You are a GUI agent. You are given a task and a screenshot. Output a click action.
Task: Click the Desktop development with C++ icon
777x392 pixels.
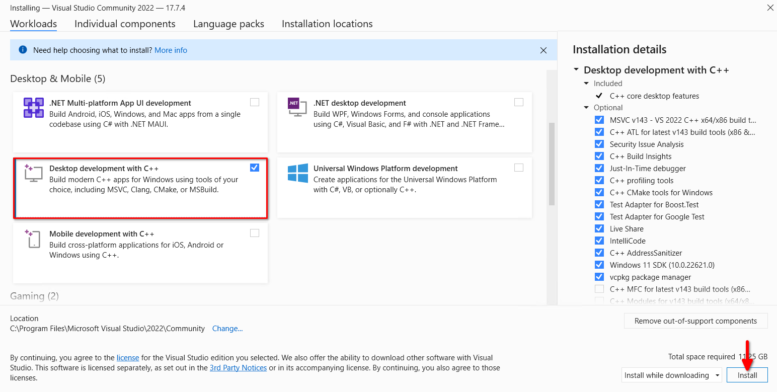pyautogui.click(x=33, y=173)
